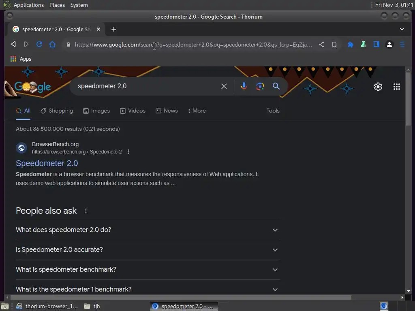Click the browserbench.org Speedometer2 URL
This screenshot has height=311, width=415.
coord(77,152)
